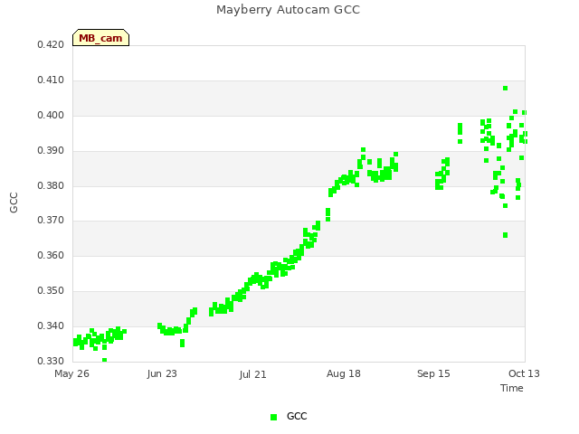Click the vertical GCC axis title
This screenshot has width=579, height=434.
point(14,203)
